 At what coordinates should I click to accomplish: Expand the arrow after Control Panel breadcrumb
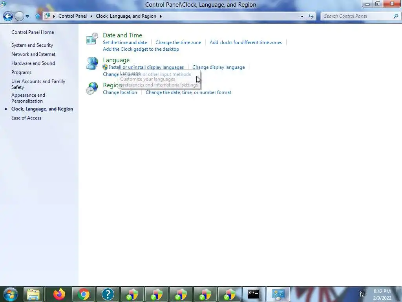pyautogui.click(x=91, y=16)
